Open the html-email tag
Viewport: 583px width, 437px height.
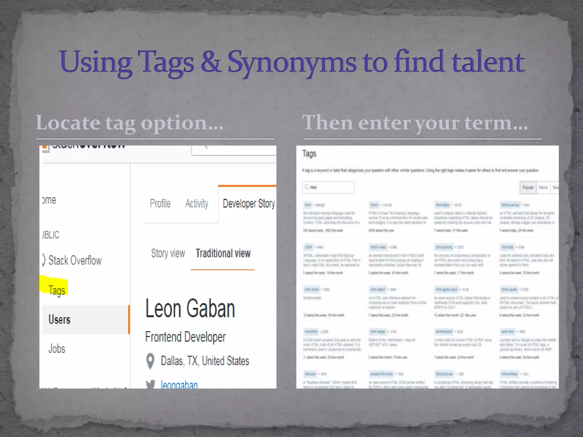(312, 290)
